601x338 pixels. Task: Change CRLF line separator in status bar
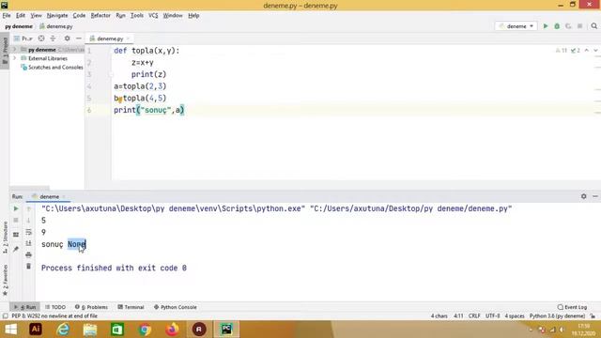[x=474, y=316]
